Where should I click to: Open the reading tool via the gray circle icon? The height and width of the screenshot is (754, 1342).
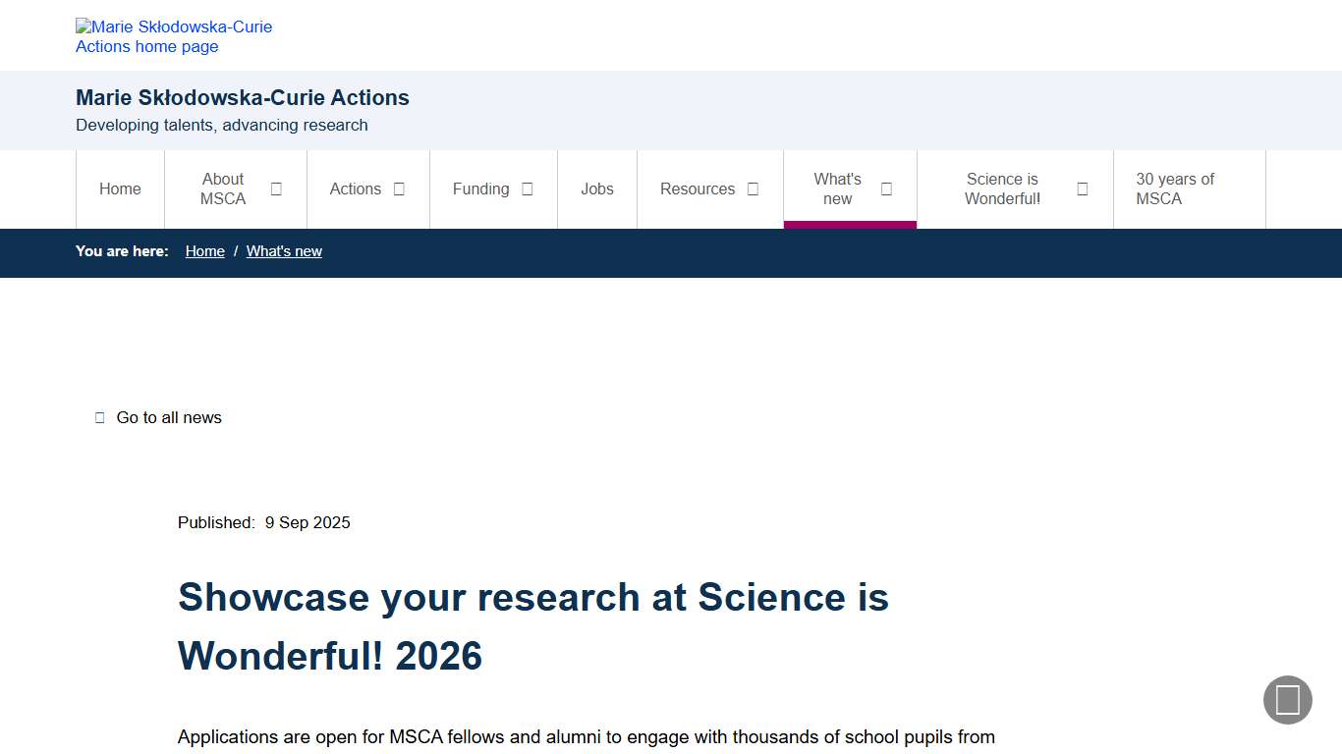point(1287,700)
